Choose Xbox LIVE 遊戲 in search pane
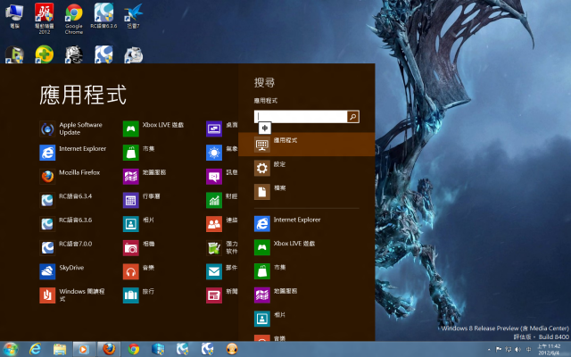Screen dimensions: 571x357 [x=307, y=247]
